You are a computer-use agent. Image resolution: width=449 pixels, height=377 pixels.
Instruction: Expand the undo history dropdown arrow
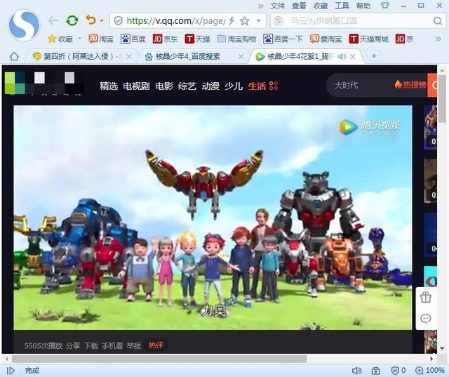[102, 21]
